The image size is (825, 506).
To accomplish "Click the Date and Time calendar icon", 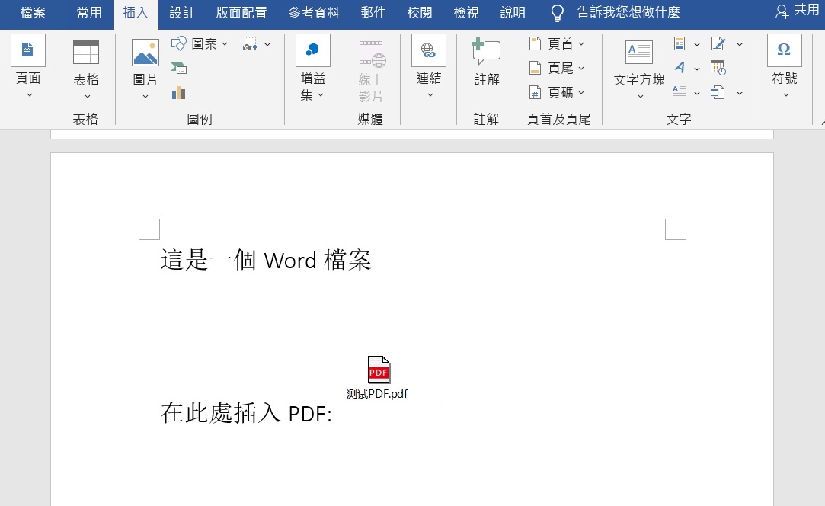I will (718, 68).
